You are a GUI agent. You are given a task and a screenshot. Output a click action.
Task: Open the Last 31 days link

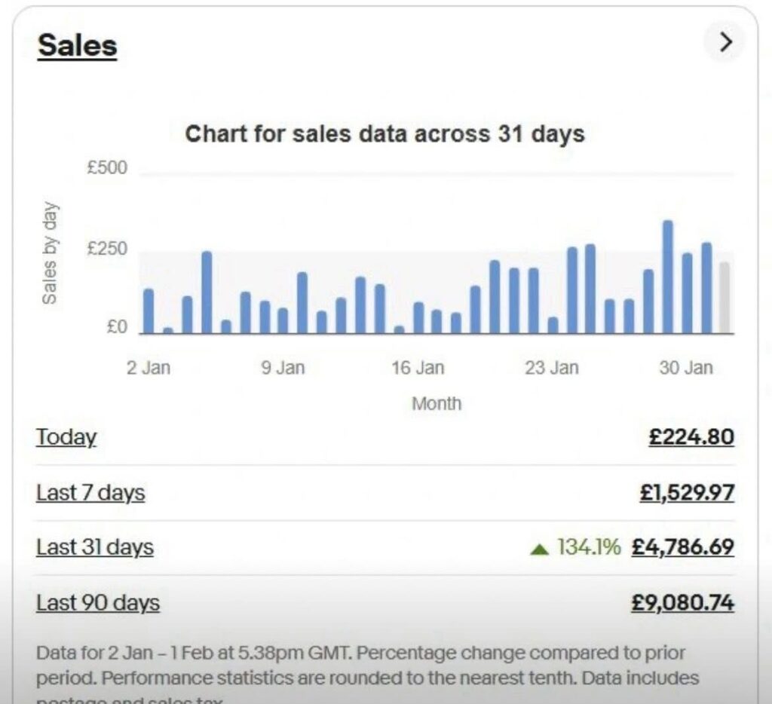95,547
